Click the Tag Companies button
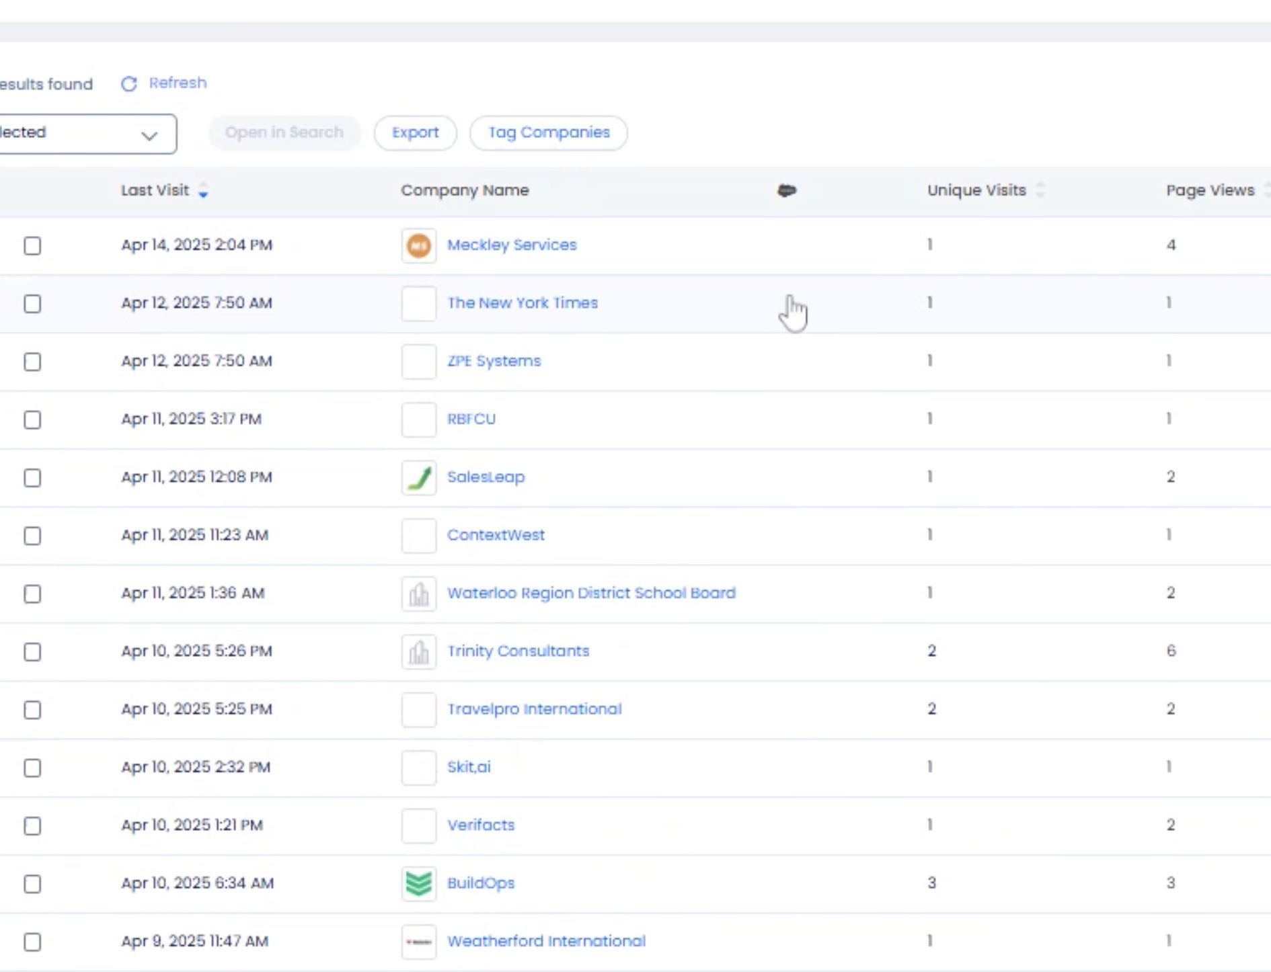 [549, 133]
